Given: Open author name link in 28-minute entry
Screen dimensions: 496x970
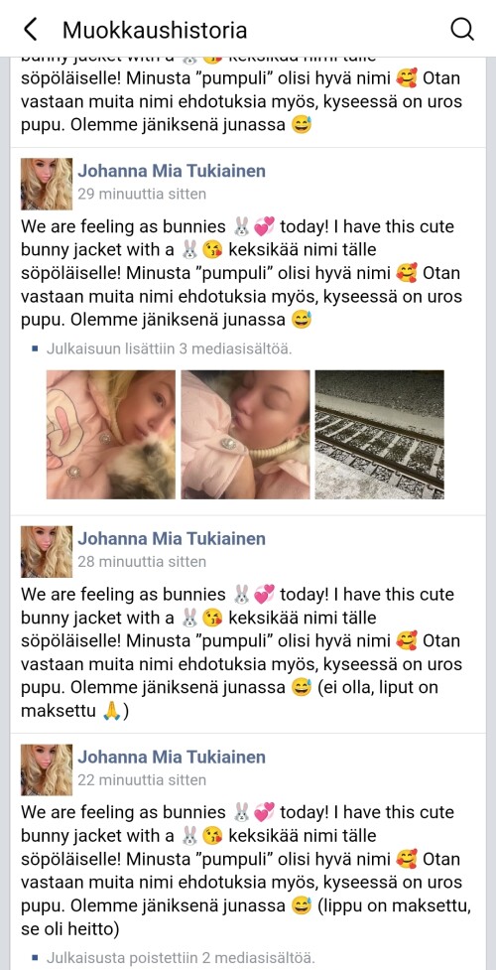Looking at the screenshot, I should [x=172, y=539].
